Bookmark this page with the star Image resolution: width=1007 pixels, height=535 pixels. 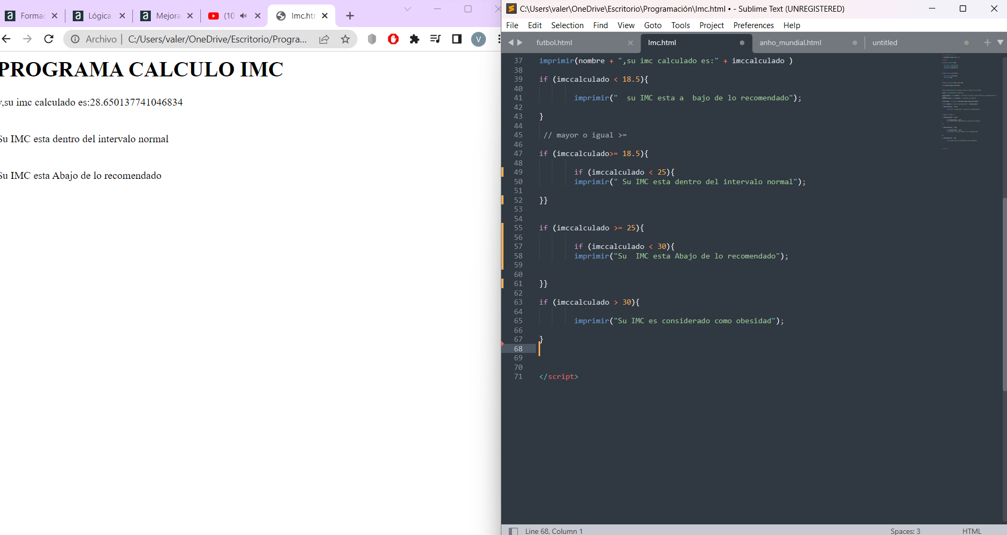(x=345, y=39)
